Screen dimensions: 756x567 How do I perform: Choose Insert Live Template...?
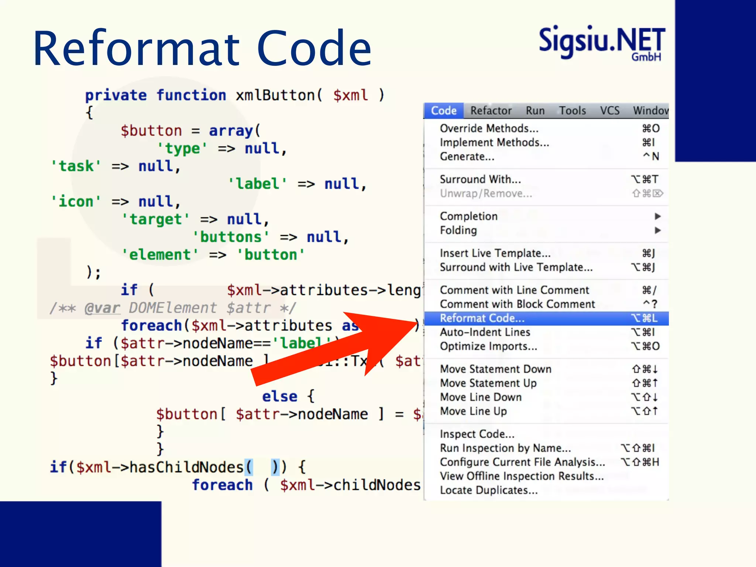pyautogui.click(x=546, y=253)
